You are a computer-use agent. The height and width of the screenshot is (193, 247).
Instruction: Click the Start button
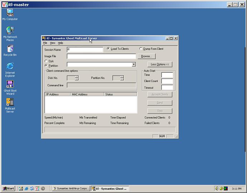coord(9,188)
